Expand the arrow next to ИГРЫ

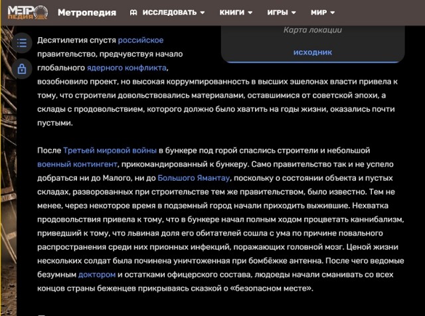pos(294,13)
